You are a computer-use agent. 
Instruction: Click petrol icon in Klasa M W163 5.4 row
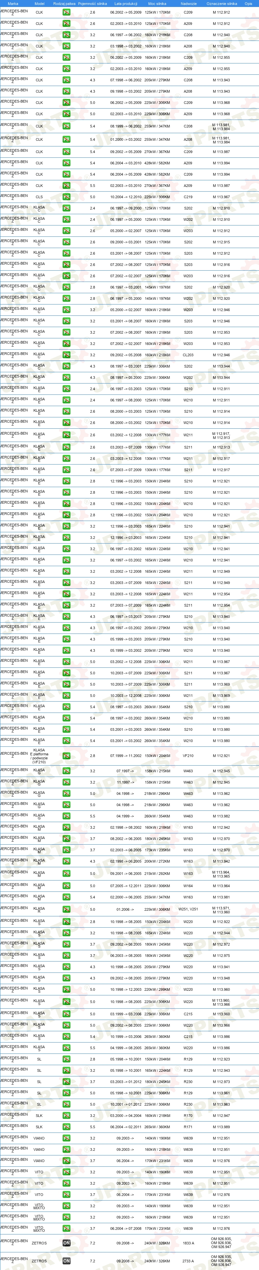coord(66,897)
